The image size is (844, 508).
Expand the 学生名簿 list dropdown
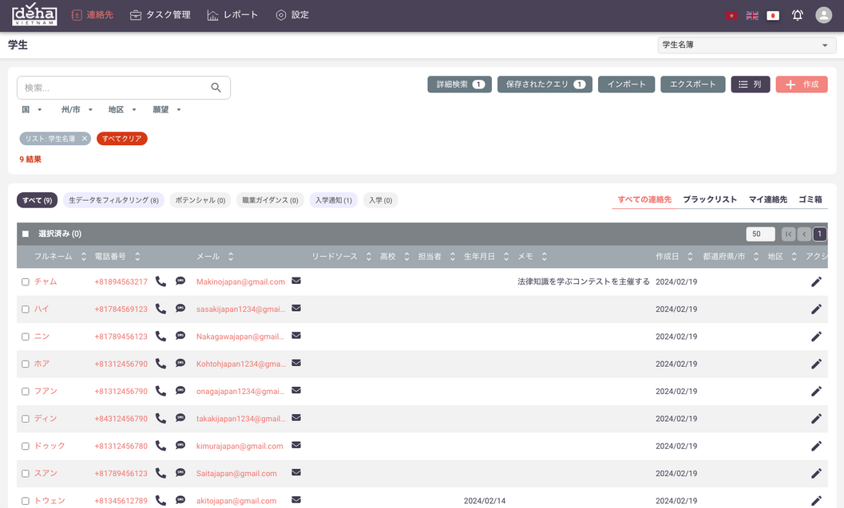(x=747, y=45)
